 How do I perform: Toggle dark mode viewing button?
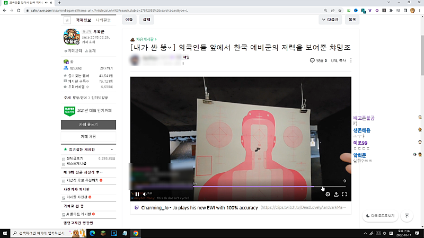tap(381, 216)
